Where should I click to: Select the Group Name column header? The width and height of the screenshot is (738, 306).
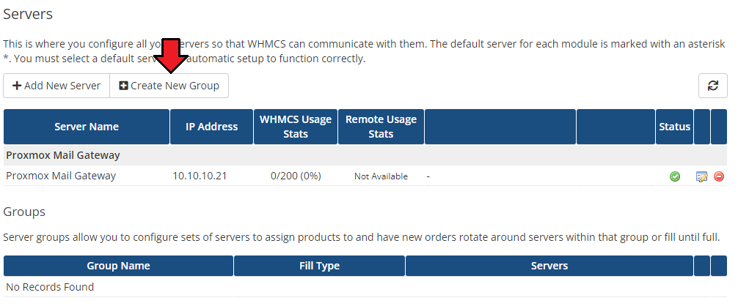point(118,266)
